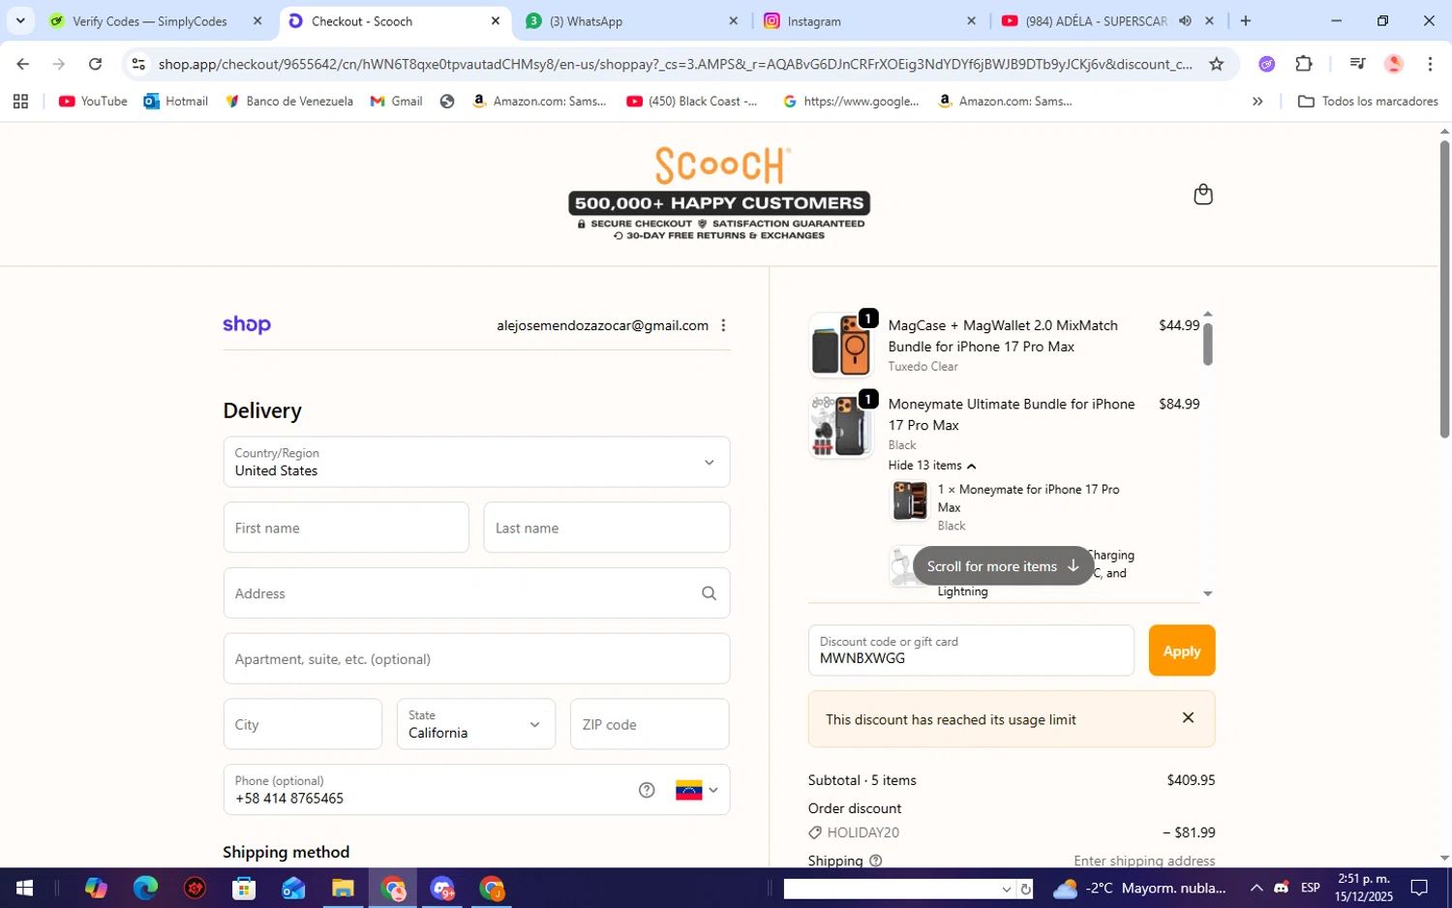
Task: Open tab search dropdown arrow
Action: [20, 20]
